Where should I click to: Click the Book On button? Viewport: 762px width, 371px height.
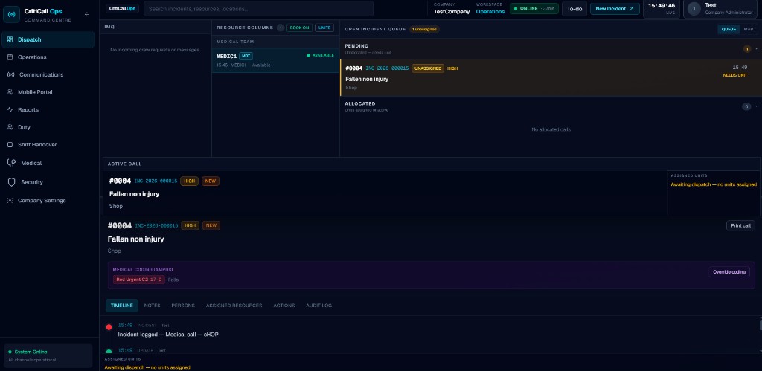point(299,28)
